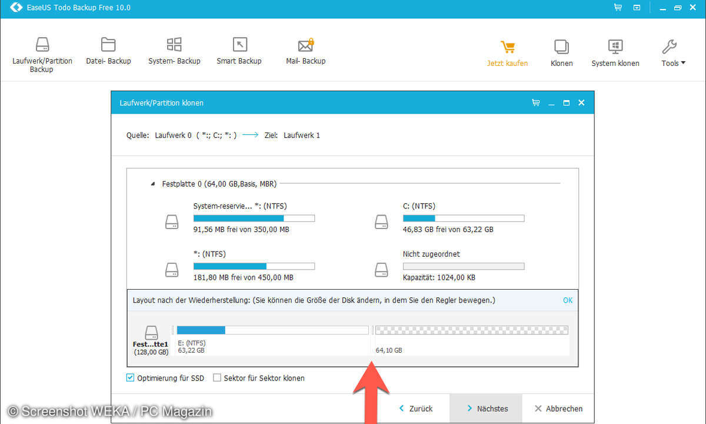The image size is (706, 424).
Task: Click cart icon in clone dialog title
Action: pyautogui.click(x=535, y=102)
